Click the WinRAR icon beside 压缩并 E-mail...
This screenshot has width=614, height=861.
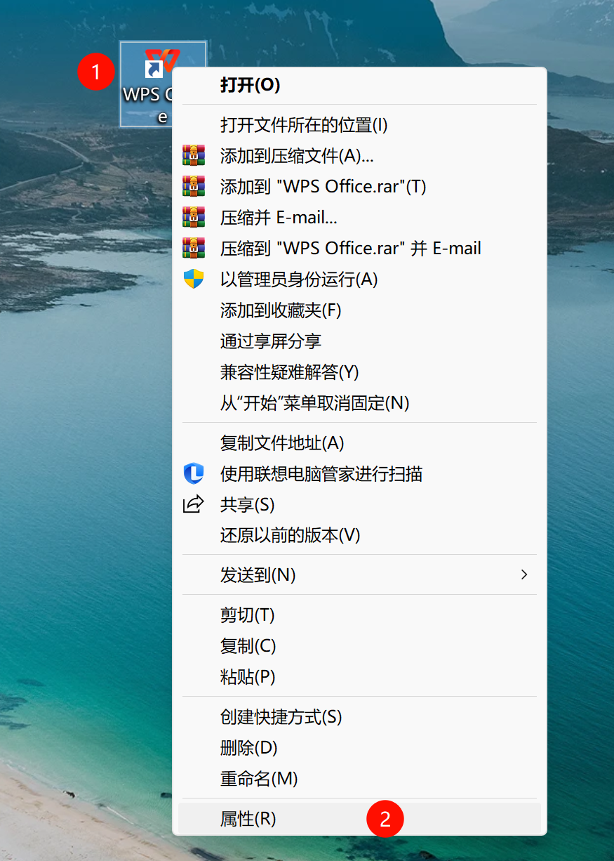point(194,217)
